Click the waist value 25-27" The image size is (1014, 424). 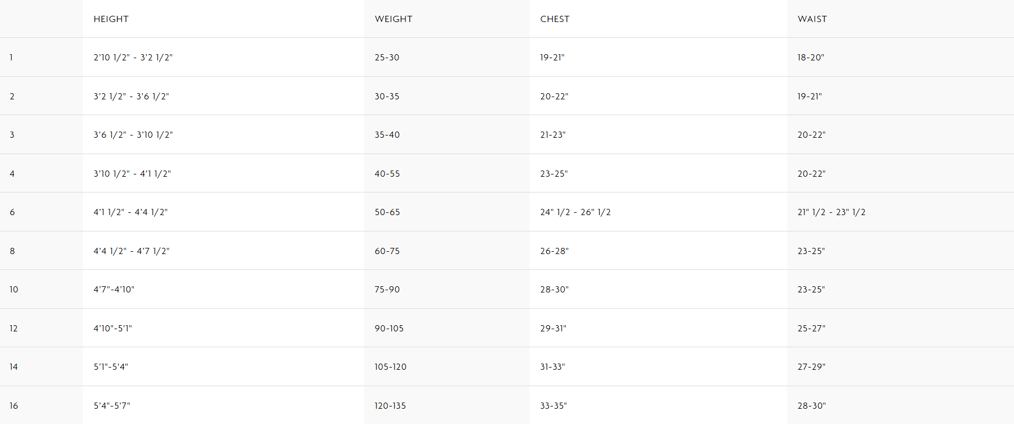click(x=811, y=329)
